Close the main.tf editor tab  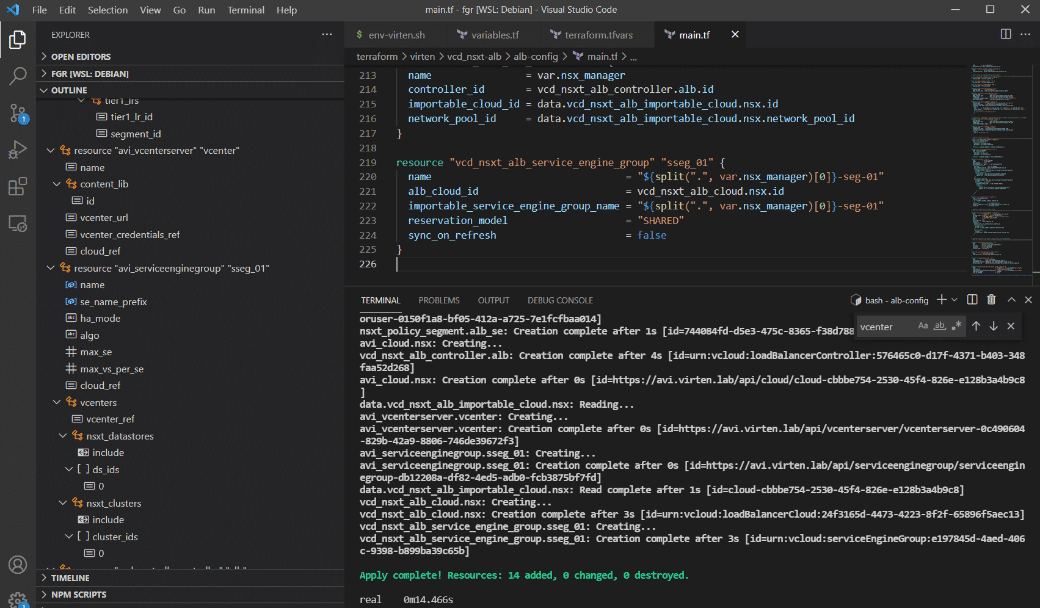(x=735, y=35)
